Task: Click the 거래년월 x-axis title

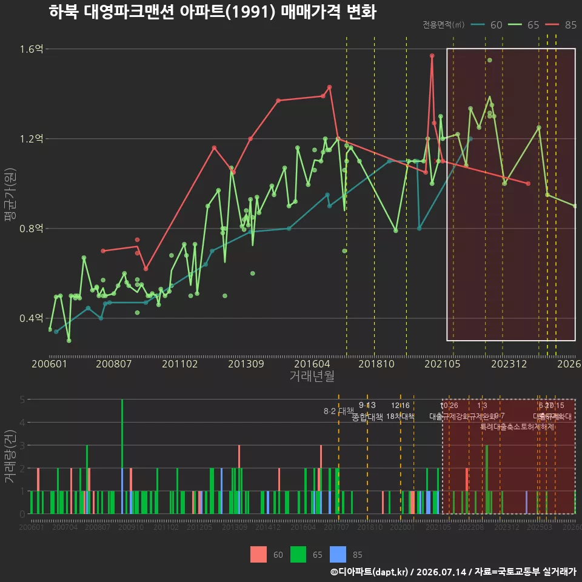Action: pos(312,376)
